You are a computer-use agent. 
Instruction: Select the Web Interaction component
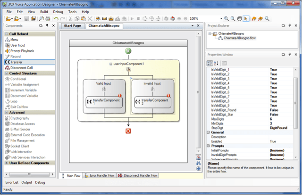pyautogui.click(x=19, y=152)
